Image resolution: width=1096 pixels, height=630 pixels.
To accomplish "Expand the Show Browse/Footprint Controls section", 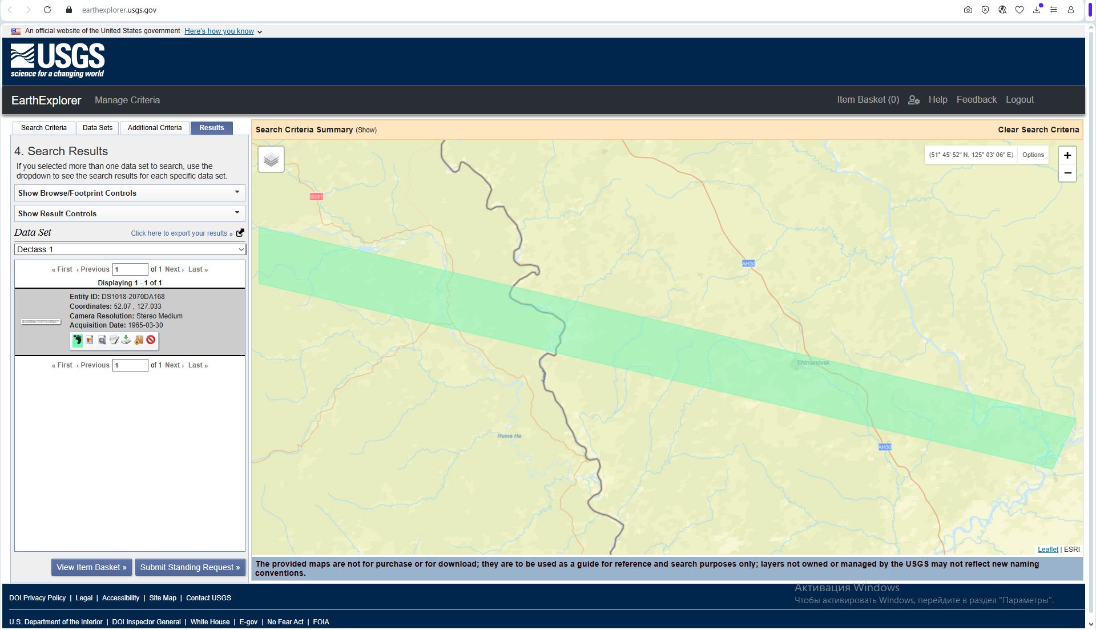I will click(130, 193).
